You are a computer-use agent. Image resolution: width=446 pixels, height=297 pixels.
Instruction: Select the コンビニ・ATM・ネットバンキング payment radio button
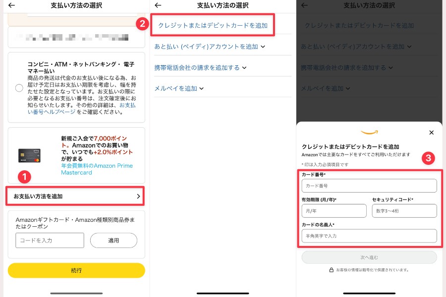point(19,88)
